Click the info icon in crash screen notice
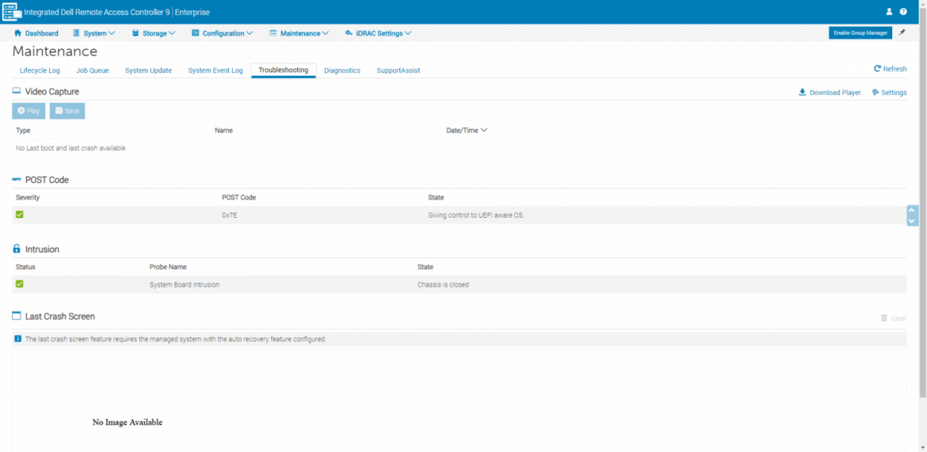The width and height of the screenshot is (927, 452). tap(17, 339)
